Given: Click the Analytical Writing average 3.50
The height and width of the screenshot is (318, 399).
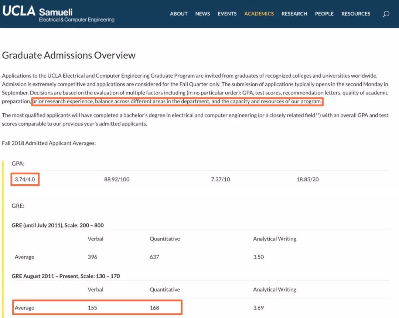Looking at the screenshot, I should 258,257.
